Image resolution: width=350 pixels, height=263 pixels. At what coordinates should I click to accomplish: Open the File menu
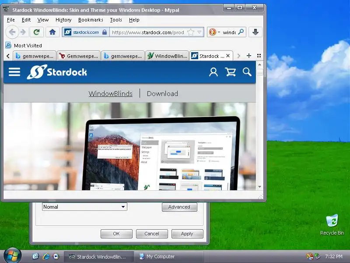point(10,20)
